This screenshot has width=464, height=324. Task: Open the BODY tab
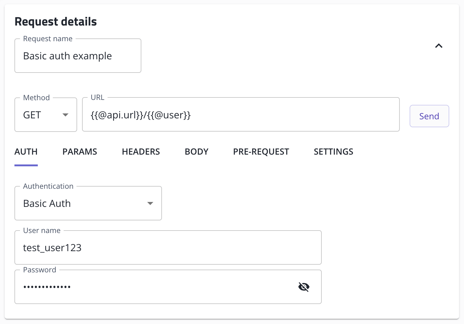coord(196,152)
